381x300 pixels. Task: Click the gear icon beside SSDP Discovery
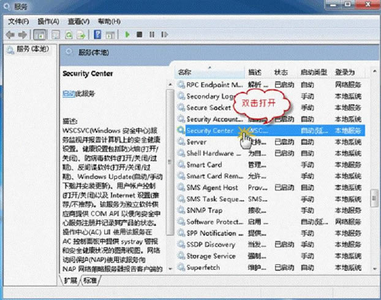[x=181, y=244]
